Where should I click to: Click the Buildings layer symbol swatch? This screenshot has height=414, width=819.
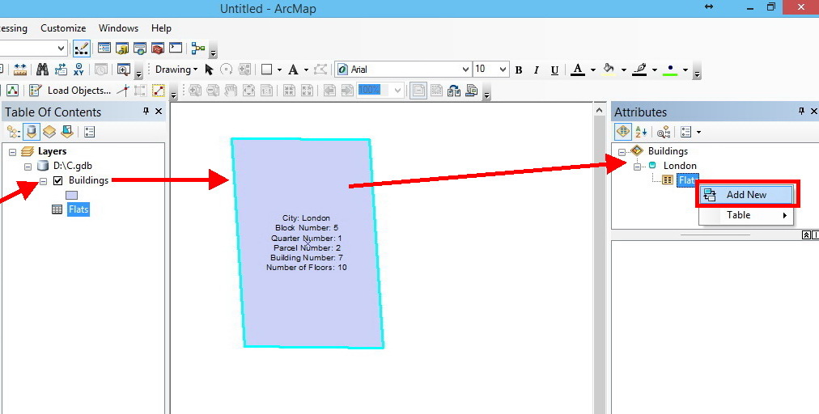pyautogui.click(x=71, y=195)
